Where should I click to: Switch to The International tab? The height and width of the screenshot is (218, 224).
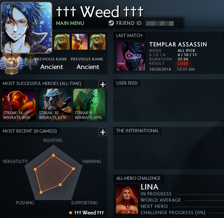click(x=137, y=131)
